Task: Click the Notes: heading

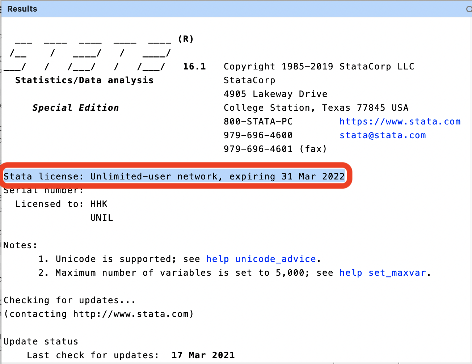Action: (20, 245)
